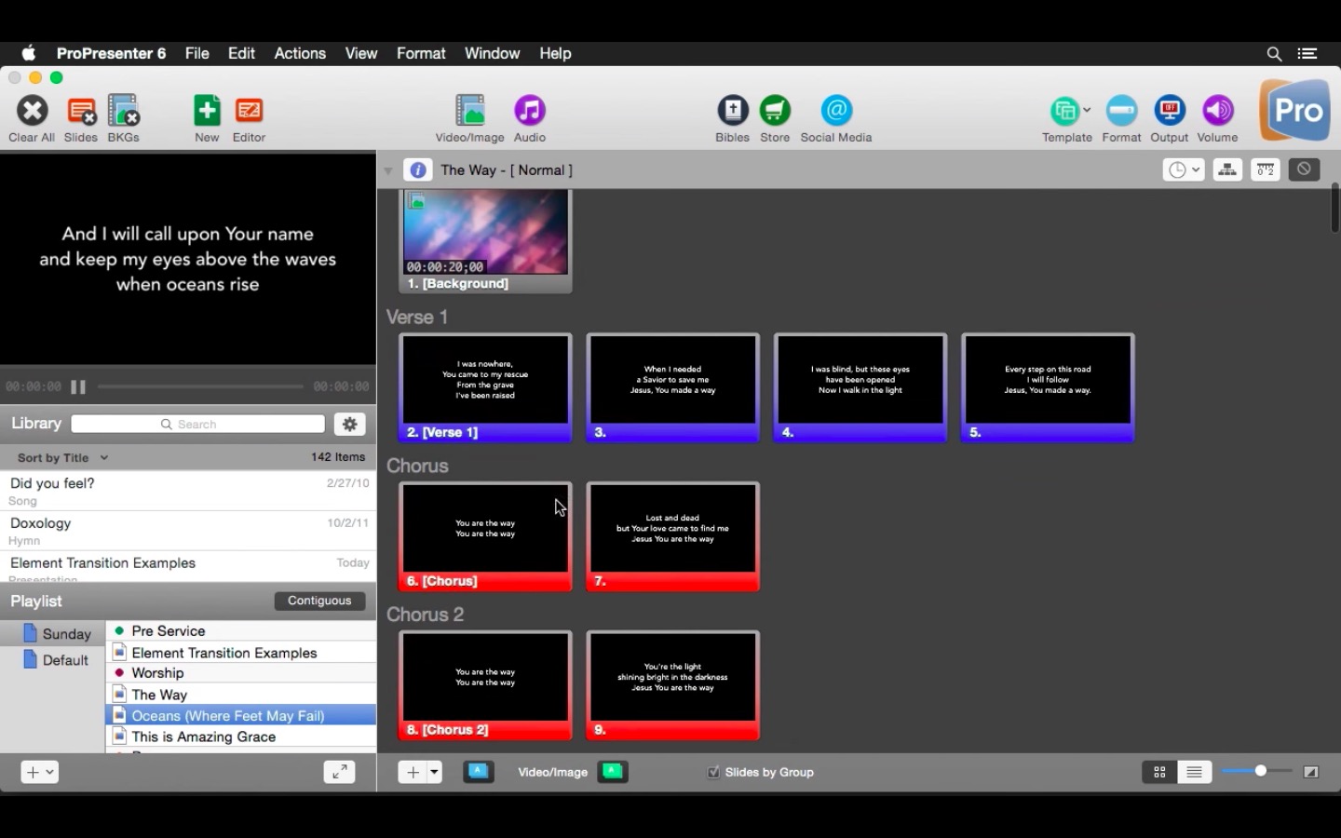
Task: Click the bottom right corner expand icon
Action: click(1311, 772)
